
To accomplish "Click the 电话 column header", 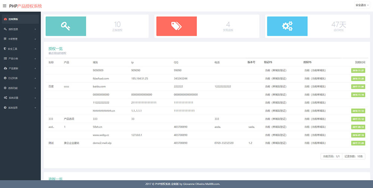I will (217, 62).
